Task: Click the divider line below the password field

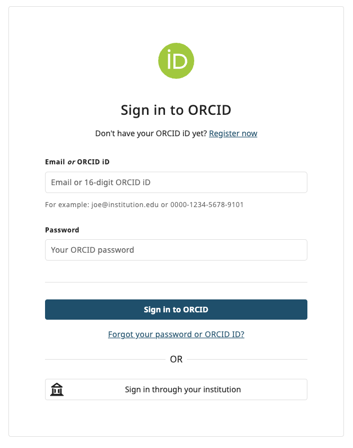Action: (176, 282)
